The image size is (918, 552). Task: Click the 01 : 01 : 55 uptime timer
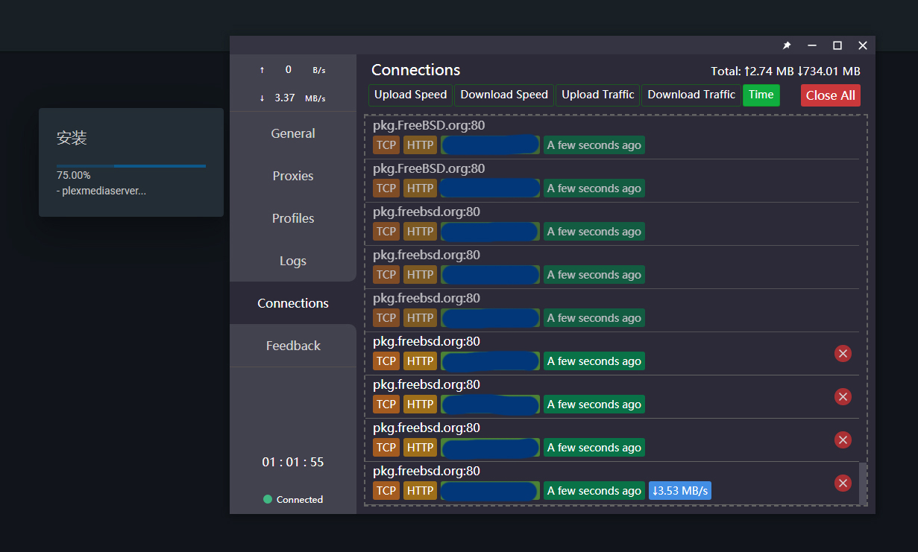(293, 462)
